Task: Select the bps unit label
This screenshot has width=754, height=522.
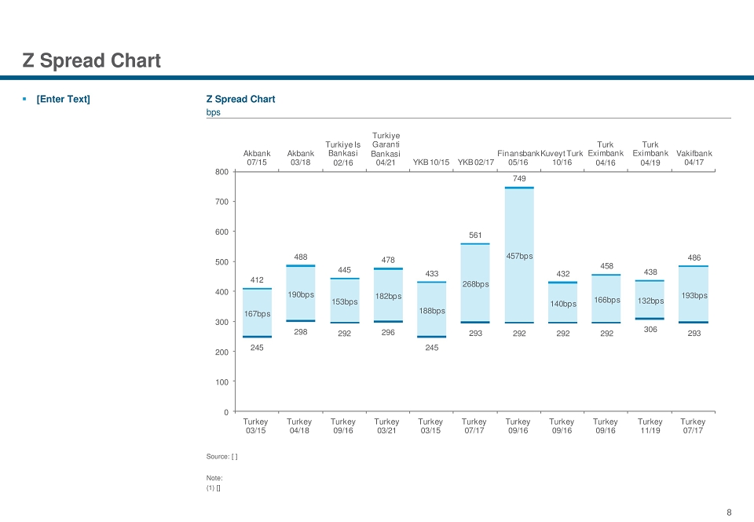Action: tap(213, 112)
